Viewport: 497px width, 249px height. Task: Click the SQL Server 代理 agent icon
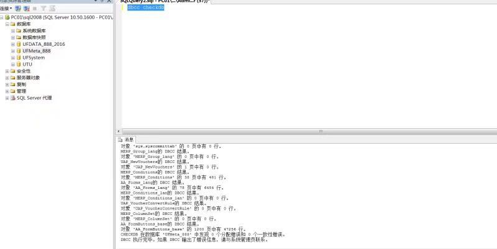tap(12, 98)
